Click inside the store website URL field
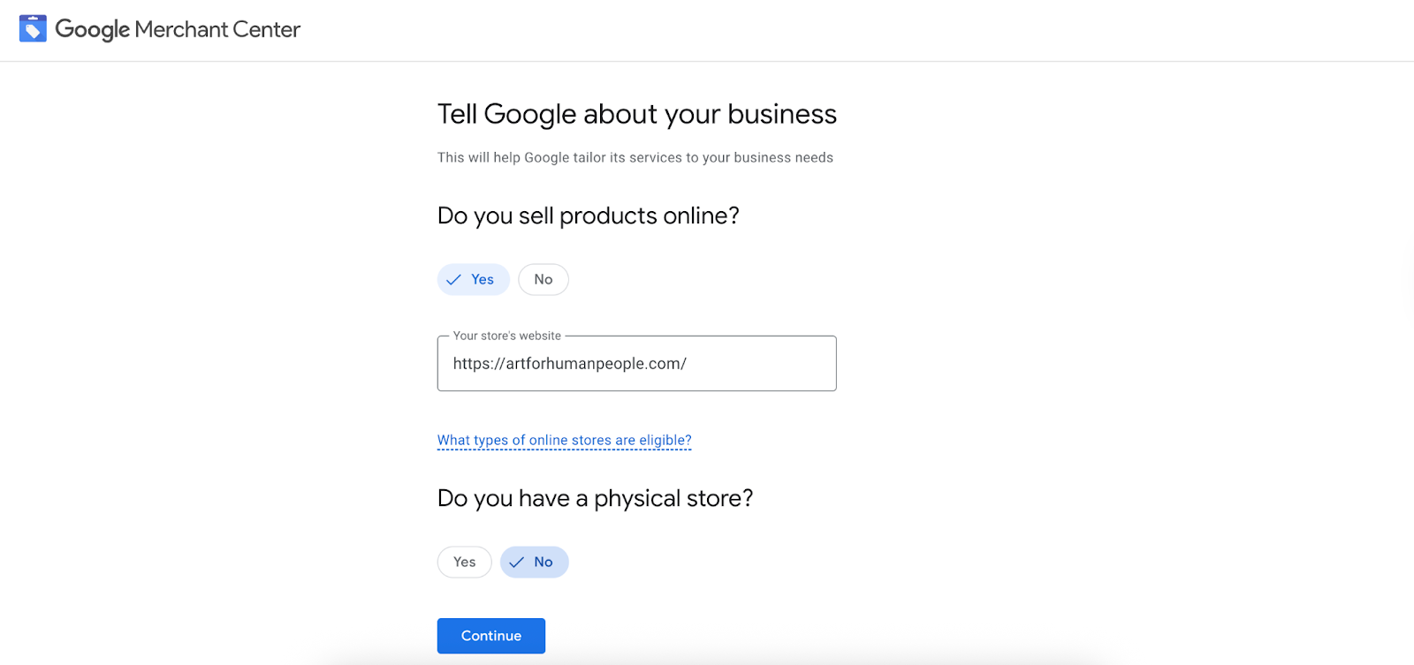This screenshot has height=665, width=1414. (635, 363)
